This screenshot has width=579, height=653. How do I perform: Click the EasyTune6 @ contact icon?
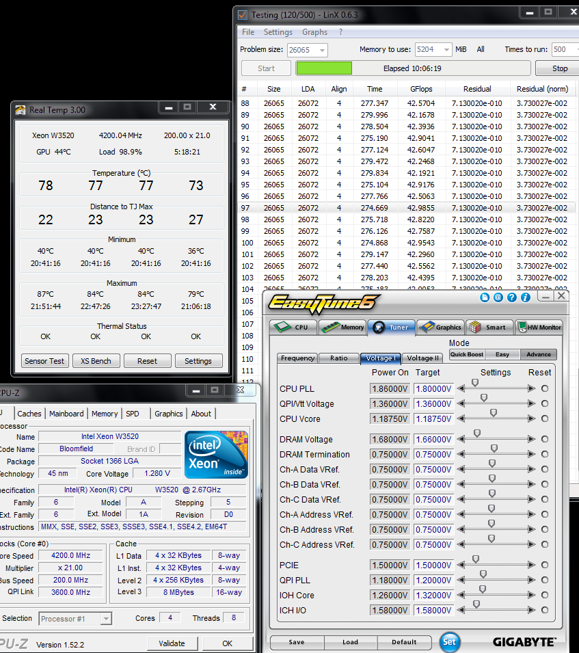tap(498, 297)
